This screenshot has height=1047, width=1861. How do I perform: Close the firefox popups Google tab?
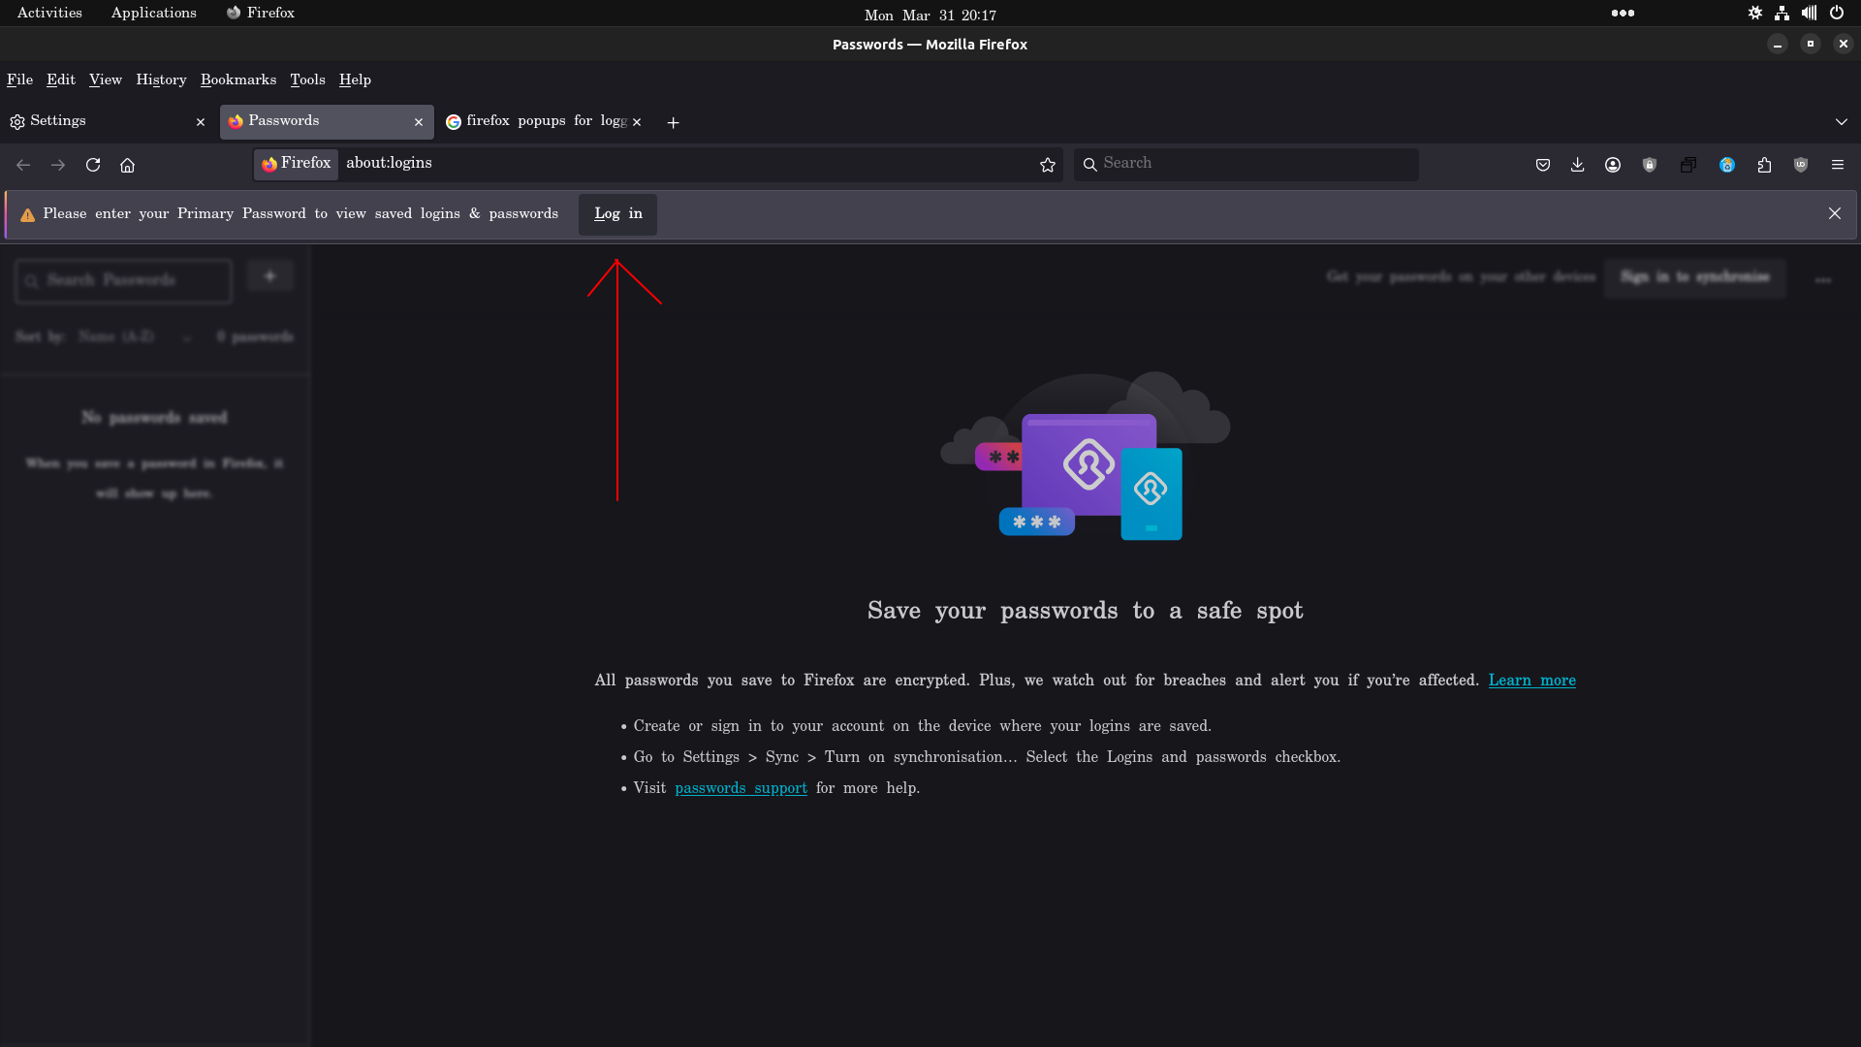(x=637, y=122)
